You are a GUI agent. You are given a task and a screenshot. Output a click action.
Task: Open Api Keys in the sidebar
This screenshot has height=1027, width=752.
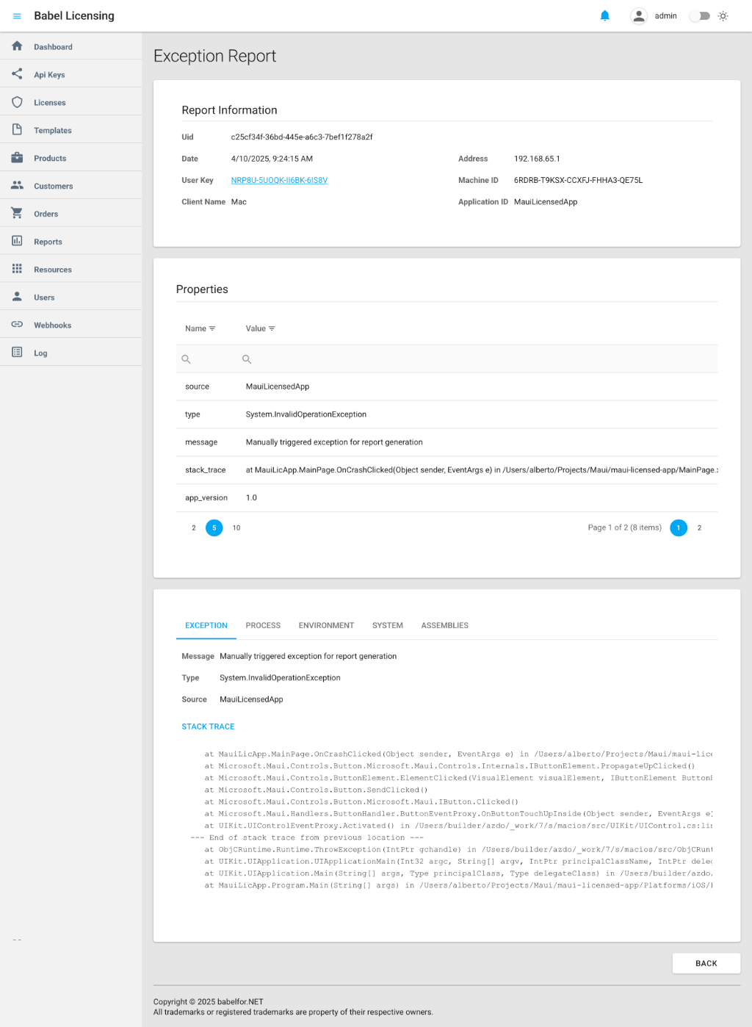pyautogui.click(x=49, y=75)
